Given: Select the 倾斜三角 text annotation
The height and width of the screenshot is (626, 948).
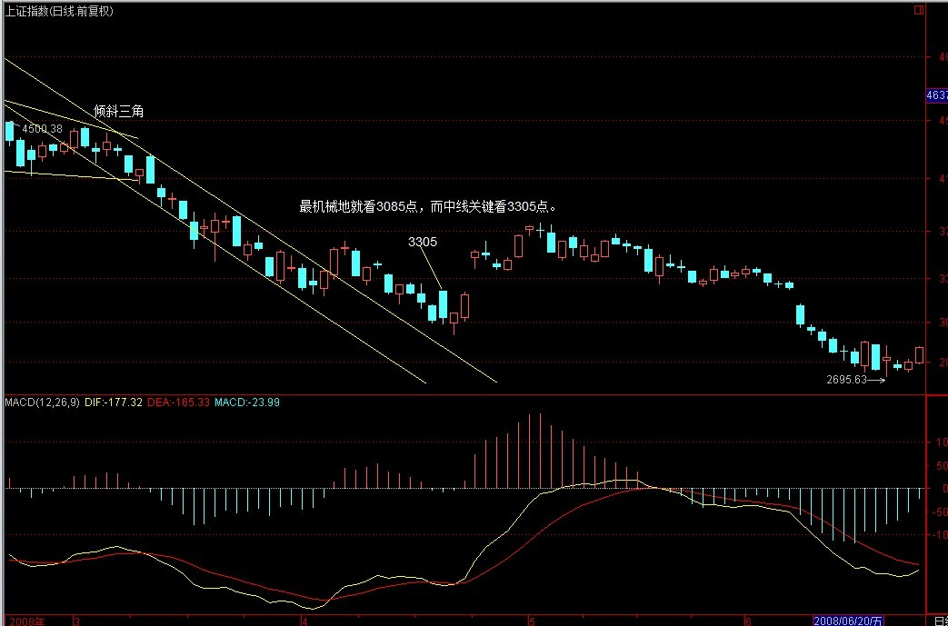Looking at the screenshot, I should (118, 111).
